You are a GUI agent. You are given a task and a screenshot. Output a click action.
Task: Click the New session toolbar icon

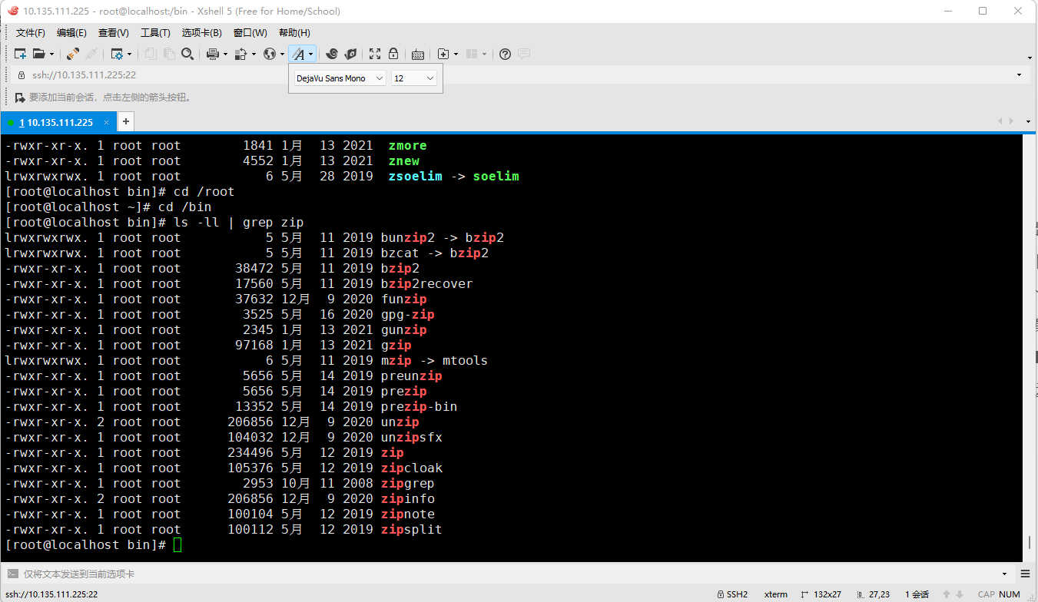click(x=21, y=54)
